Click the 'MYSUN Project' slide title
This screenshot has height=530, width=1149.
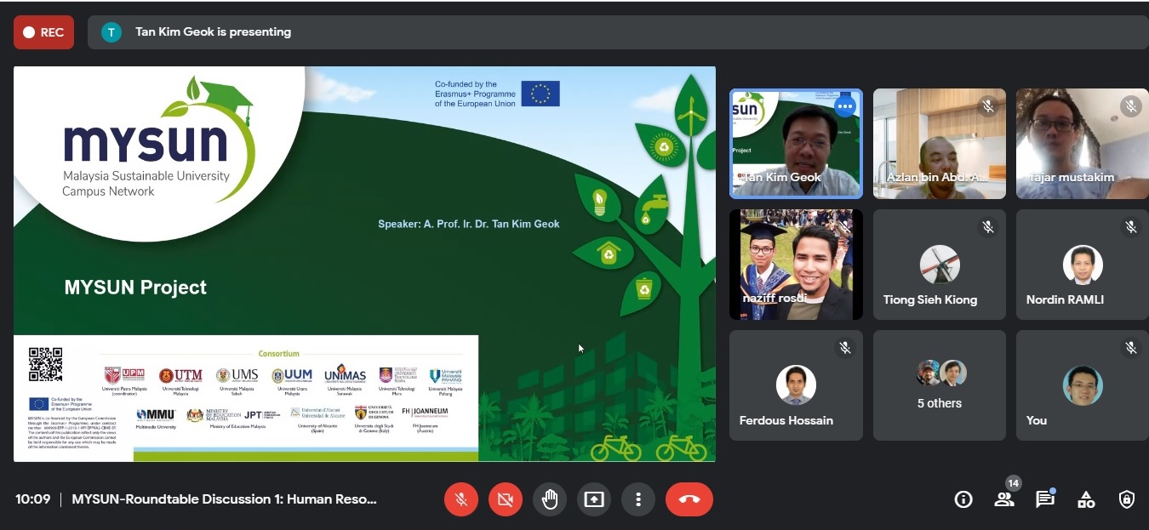click(135, 288)
